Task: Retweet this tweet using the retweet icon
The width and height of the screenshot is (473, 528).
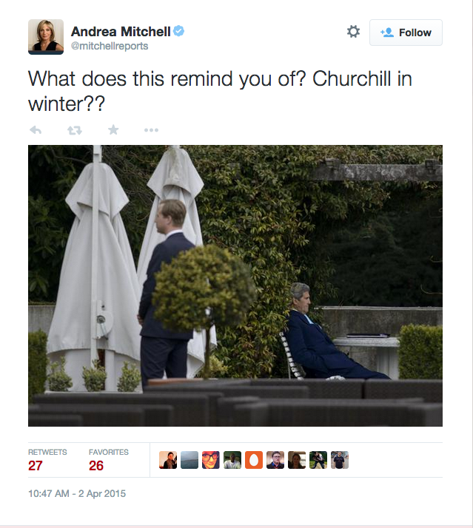Action: (75, 130)
